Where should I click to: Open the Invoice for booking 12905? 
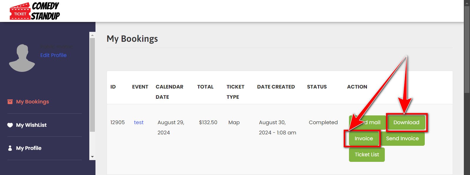363,138
